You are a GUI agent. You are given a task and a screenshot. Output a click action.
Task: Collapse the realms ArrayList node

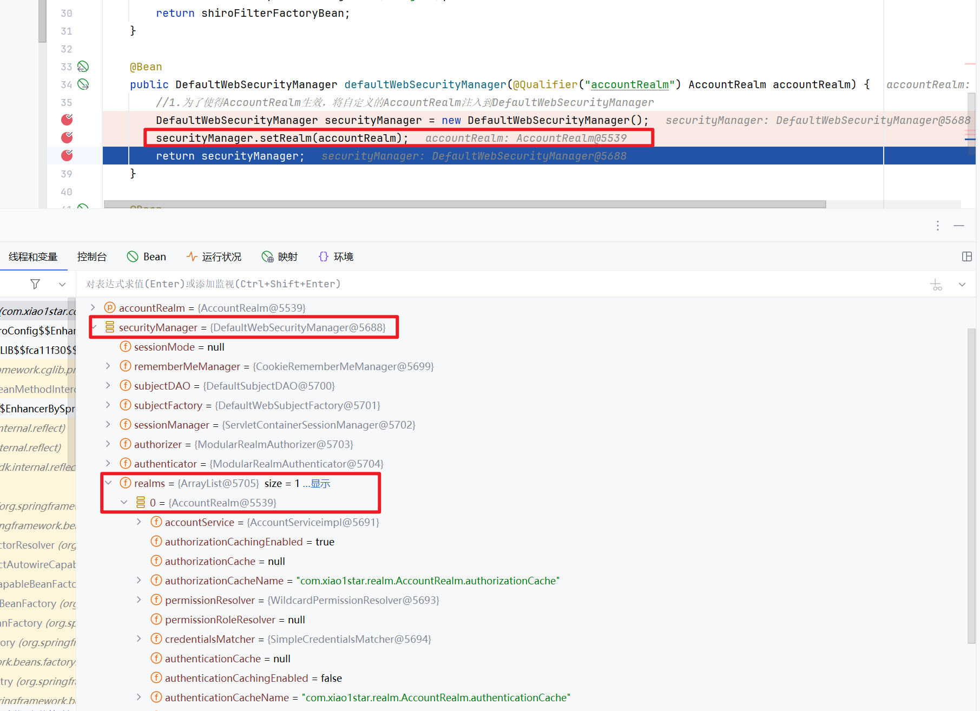pyautogui.click(x=109, y=483)
